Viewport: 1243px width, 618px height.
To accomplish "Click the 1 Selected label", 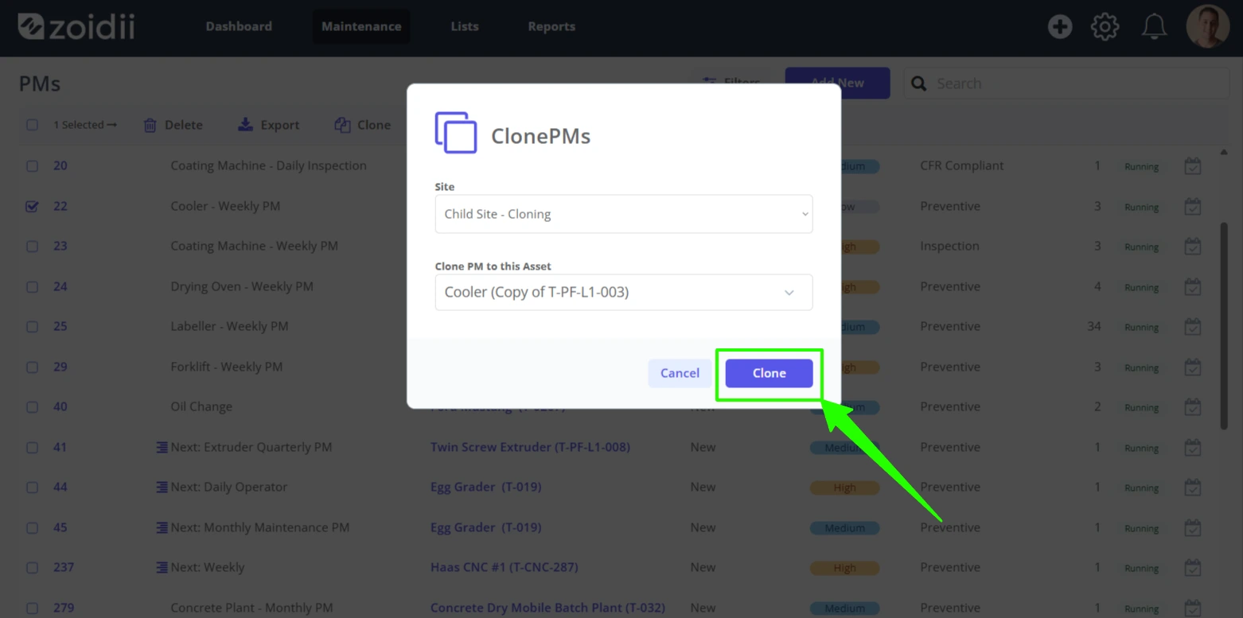I will [x=84, y=125].
